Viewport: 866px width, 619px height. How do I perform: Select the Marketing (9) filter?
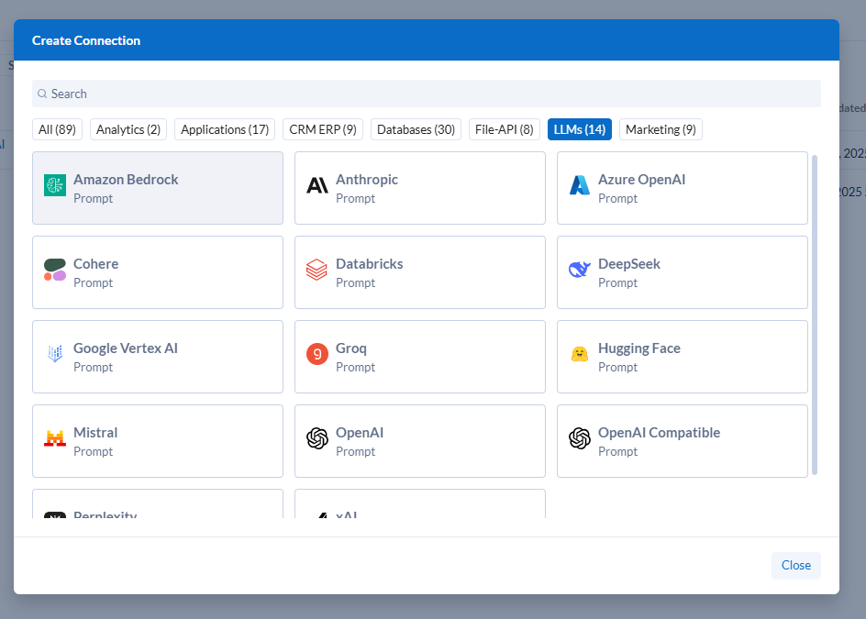click(x=661, y=129)
